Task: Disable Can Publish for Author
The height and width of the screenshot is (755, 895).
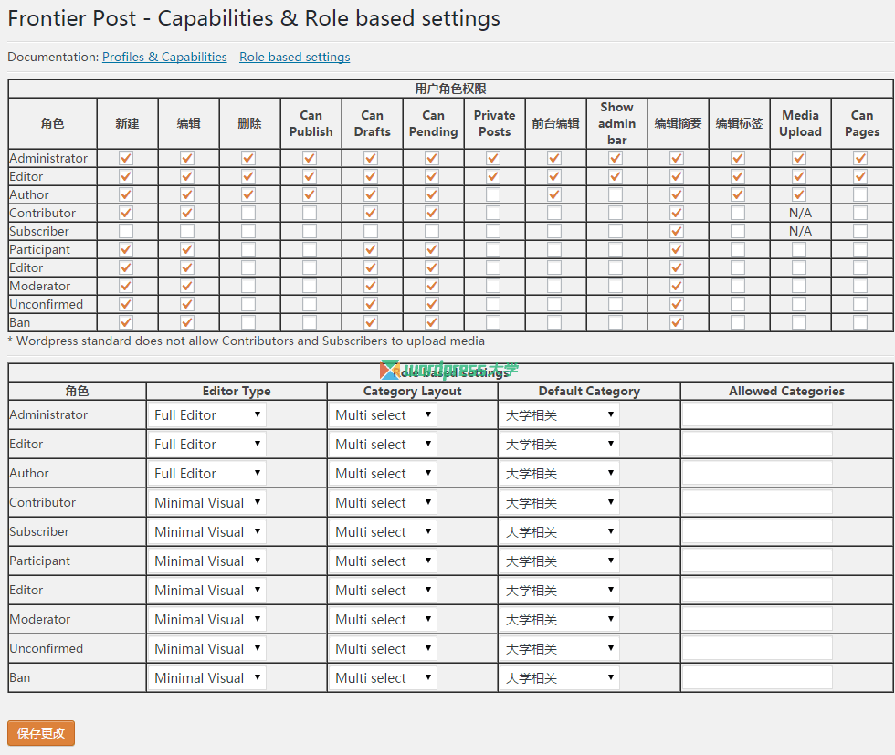Action: click(x=310, y=194)
